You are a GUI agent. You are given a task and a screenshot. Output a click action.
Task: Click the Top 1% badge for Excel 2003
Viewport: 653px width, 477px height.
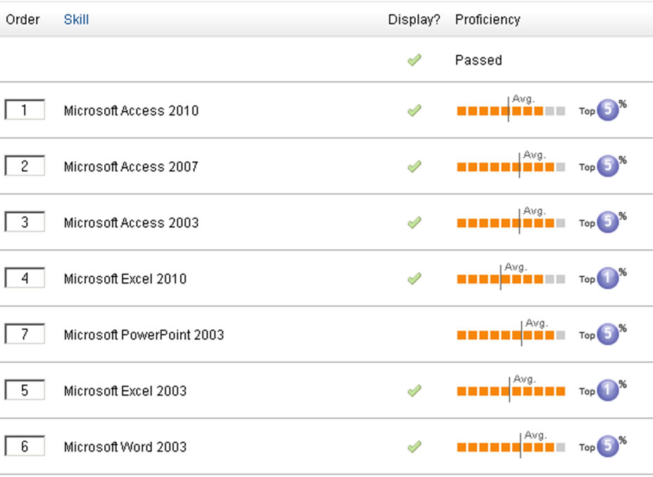pos(602,390)
